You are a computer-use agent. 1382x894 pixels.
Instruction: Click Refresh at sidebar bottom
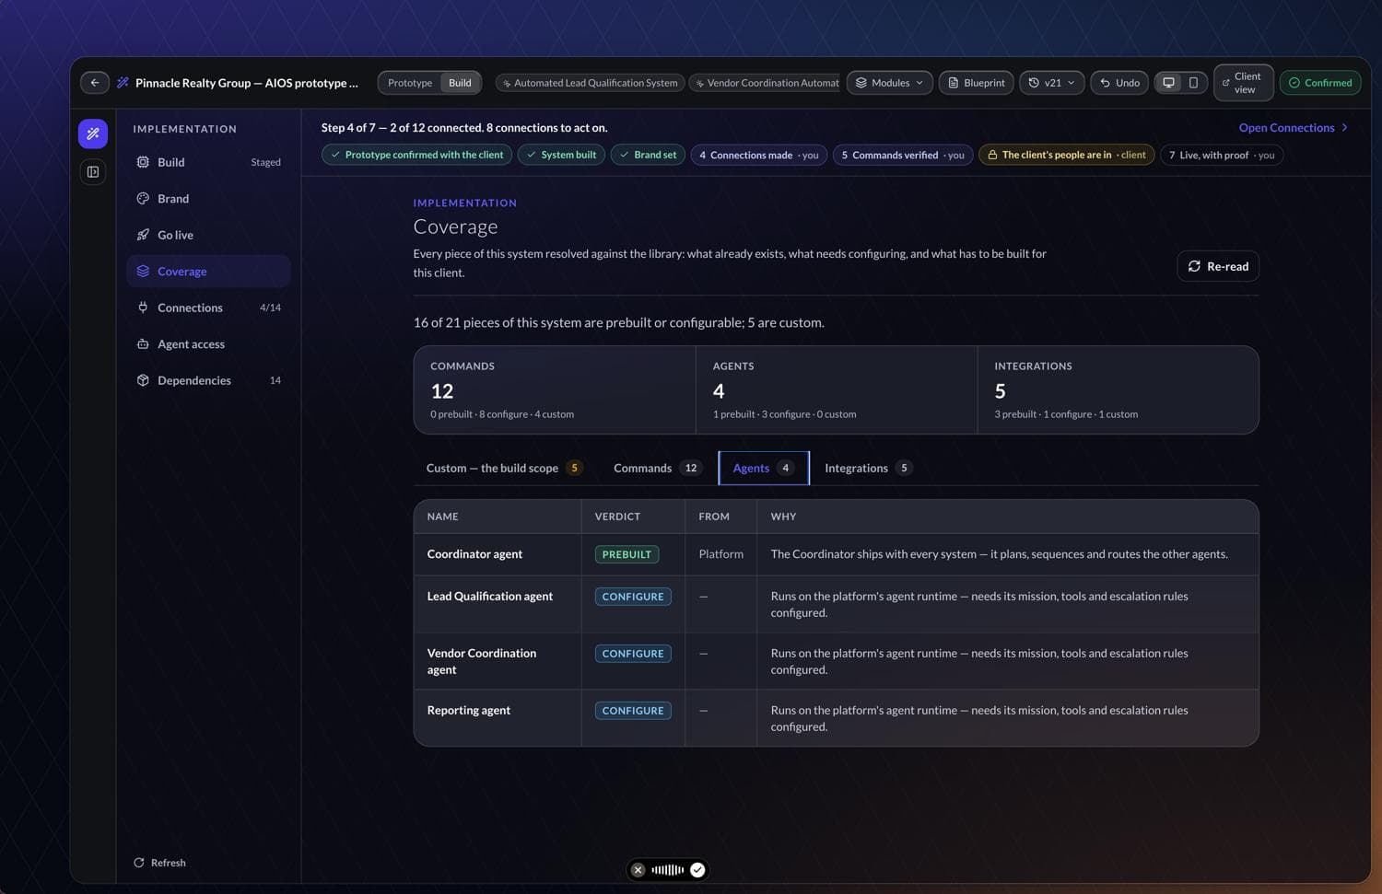[159, 863]
